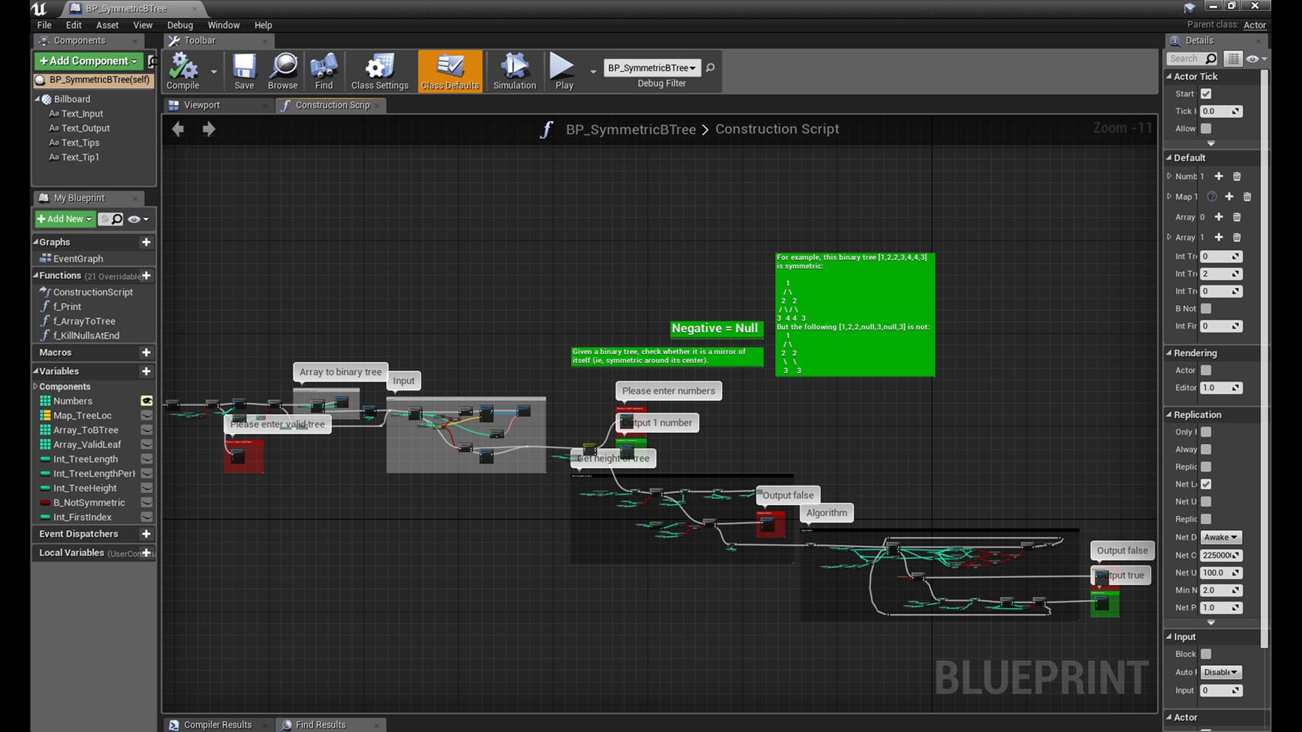1302x732 pixels.
Task: Expand the Components group under Variables
Action: pos(37,386)
